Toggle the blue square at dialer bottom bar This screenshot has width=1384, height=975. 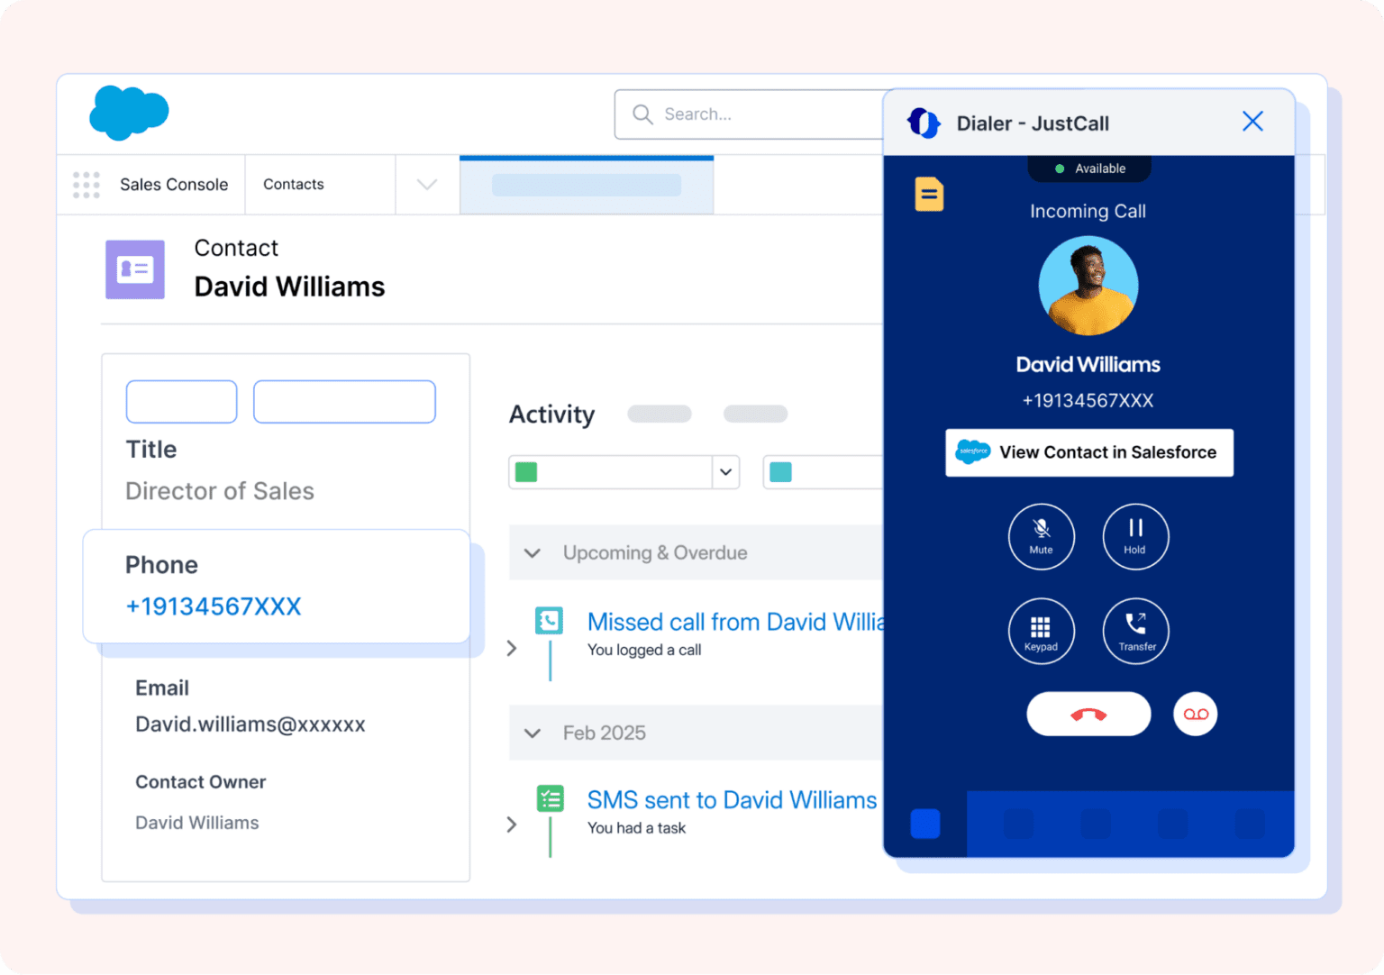[925, 823]
